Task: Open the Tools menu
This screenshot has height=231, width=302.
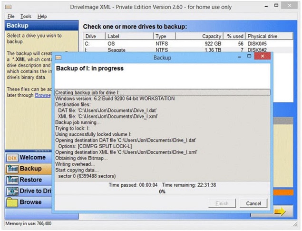Action: (x=26, y=16)
